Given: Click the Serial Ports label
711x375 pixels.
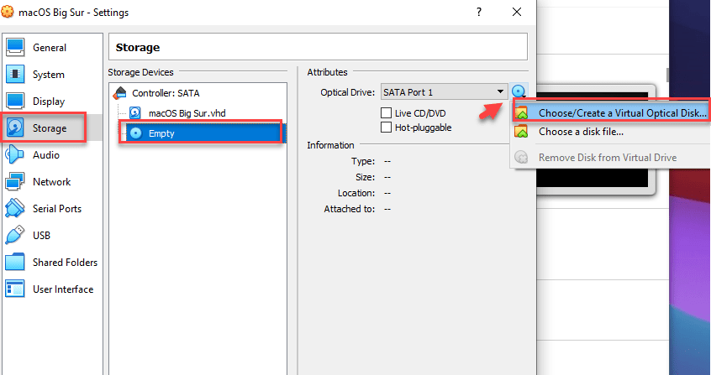Looking at the screenshot, I should 57,209.
